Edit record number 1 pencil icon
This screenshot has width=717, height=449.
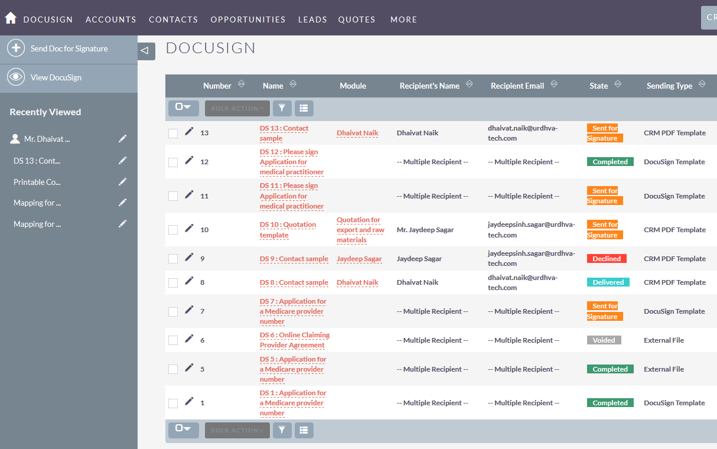click(x=189, y=402)
